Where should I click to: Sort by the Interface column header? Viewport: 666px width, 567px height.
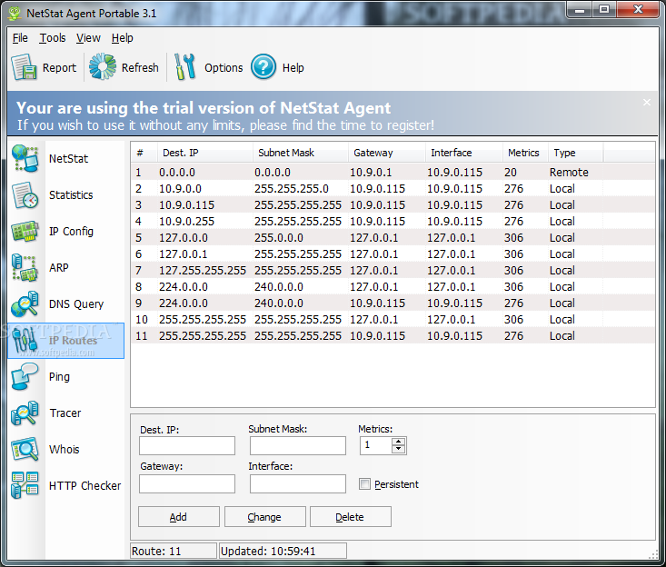tap(463, 153)
